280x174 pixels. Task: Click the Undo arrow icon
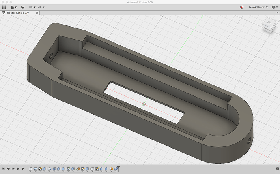31,7
